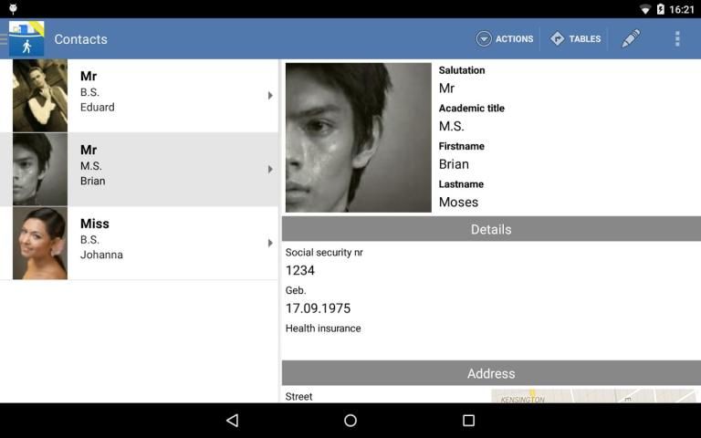Screen dimensions: 701x438
Task: Open the Kensington map preview
Action: pyautogui.click(x=595, y=396)
